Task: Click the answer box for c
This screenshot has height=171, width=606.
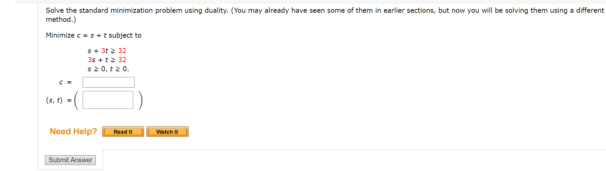Action: coord(109,82)
